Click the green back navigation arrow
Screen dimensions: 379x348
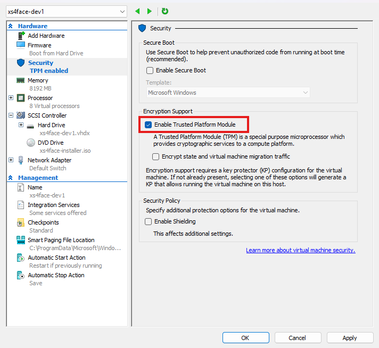click(x=138, y=11)
